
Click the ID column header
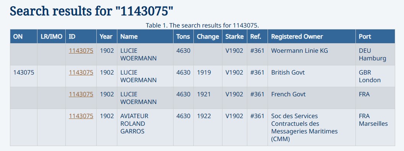click(x=81, y=36)
